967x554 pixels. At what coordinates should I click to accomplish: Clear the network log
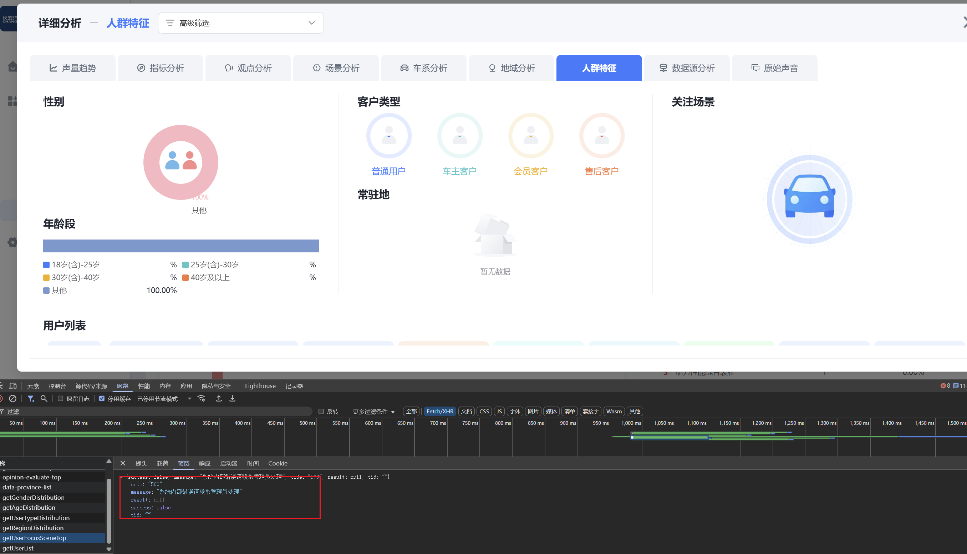[x=12, y=398]
